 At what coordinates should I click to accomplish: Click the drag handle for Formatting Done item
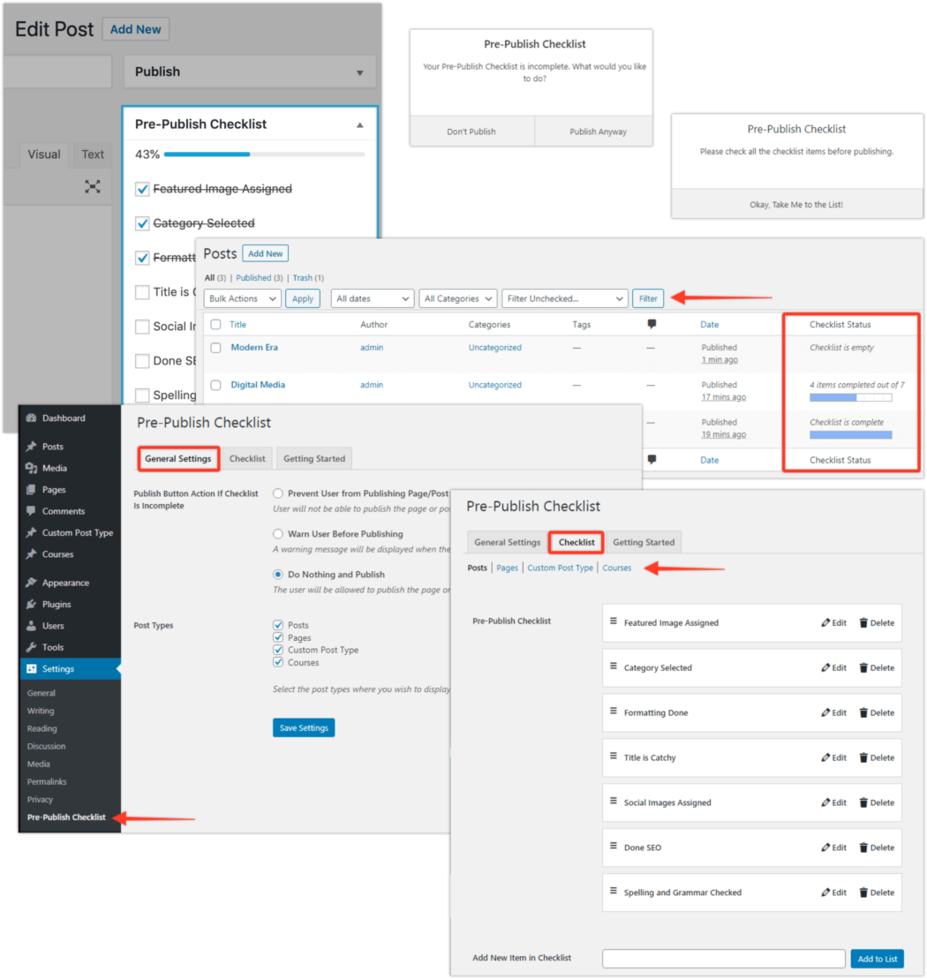click(614, 712)
